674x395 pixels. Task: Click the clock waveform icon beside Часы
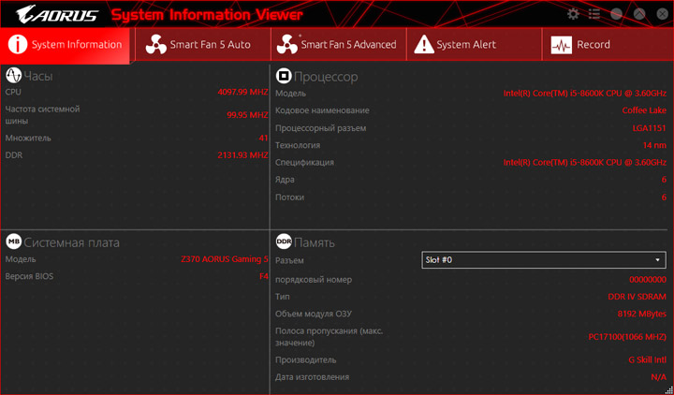[13, 76]
